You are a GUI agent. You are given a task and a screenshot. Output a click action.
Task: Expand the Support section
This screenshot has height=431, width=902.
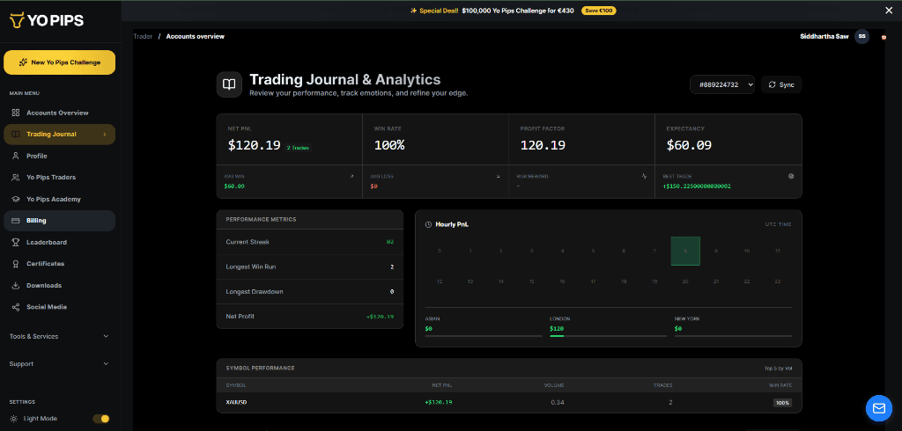coord(59,364)
